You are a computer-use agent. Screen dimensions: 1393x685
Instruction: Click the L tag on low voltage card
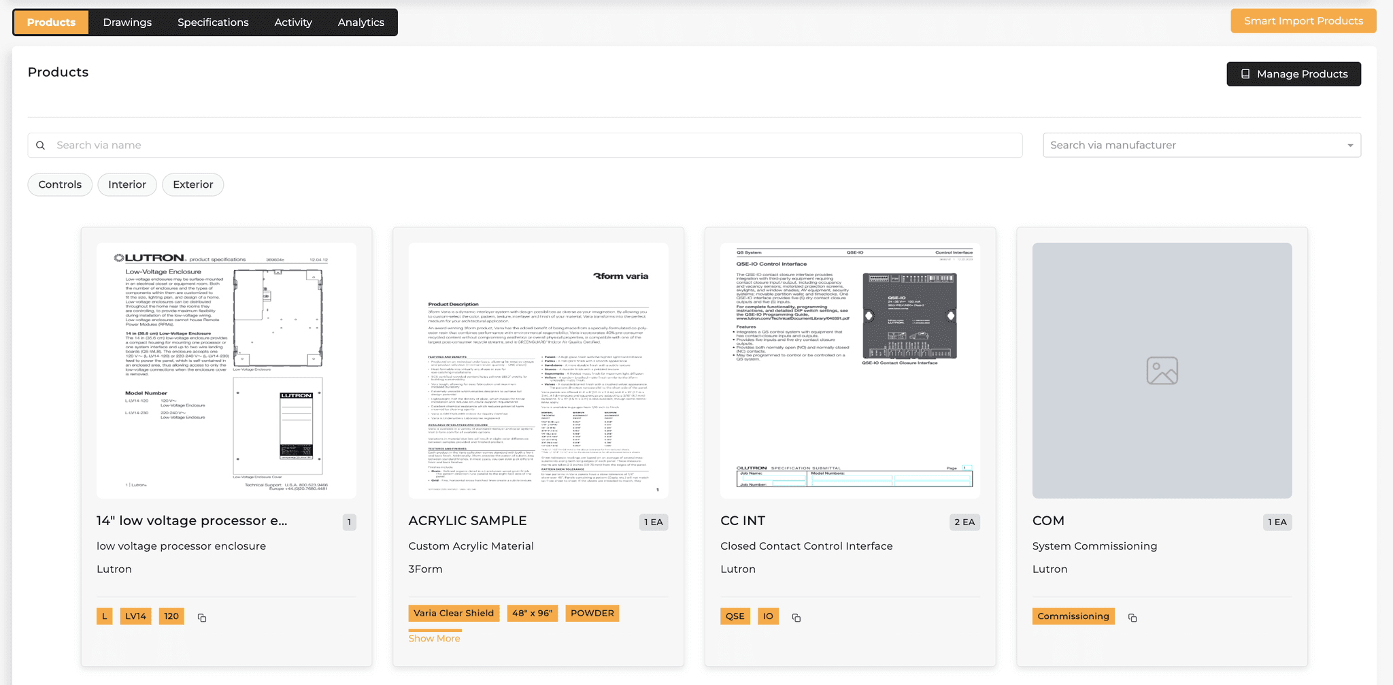coord(104,616)
